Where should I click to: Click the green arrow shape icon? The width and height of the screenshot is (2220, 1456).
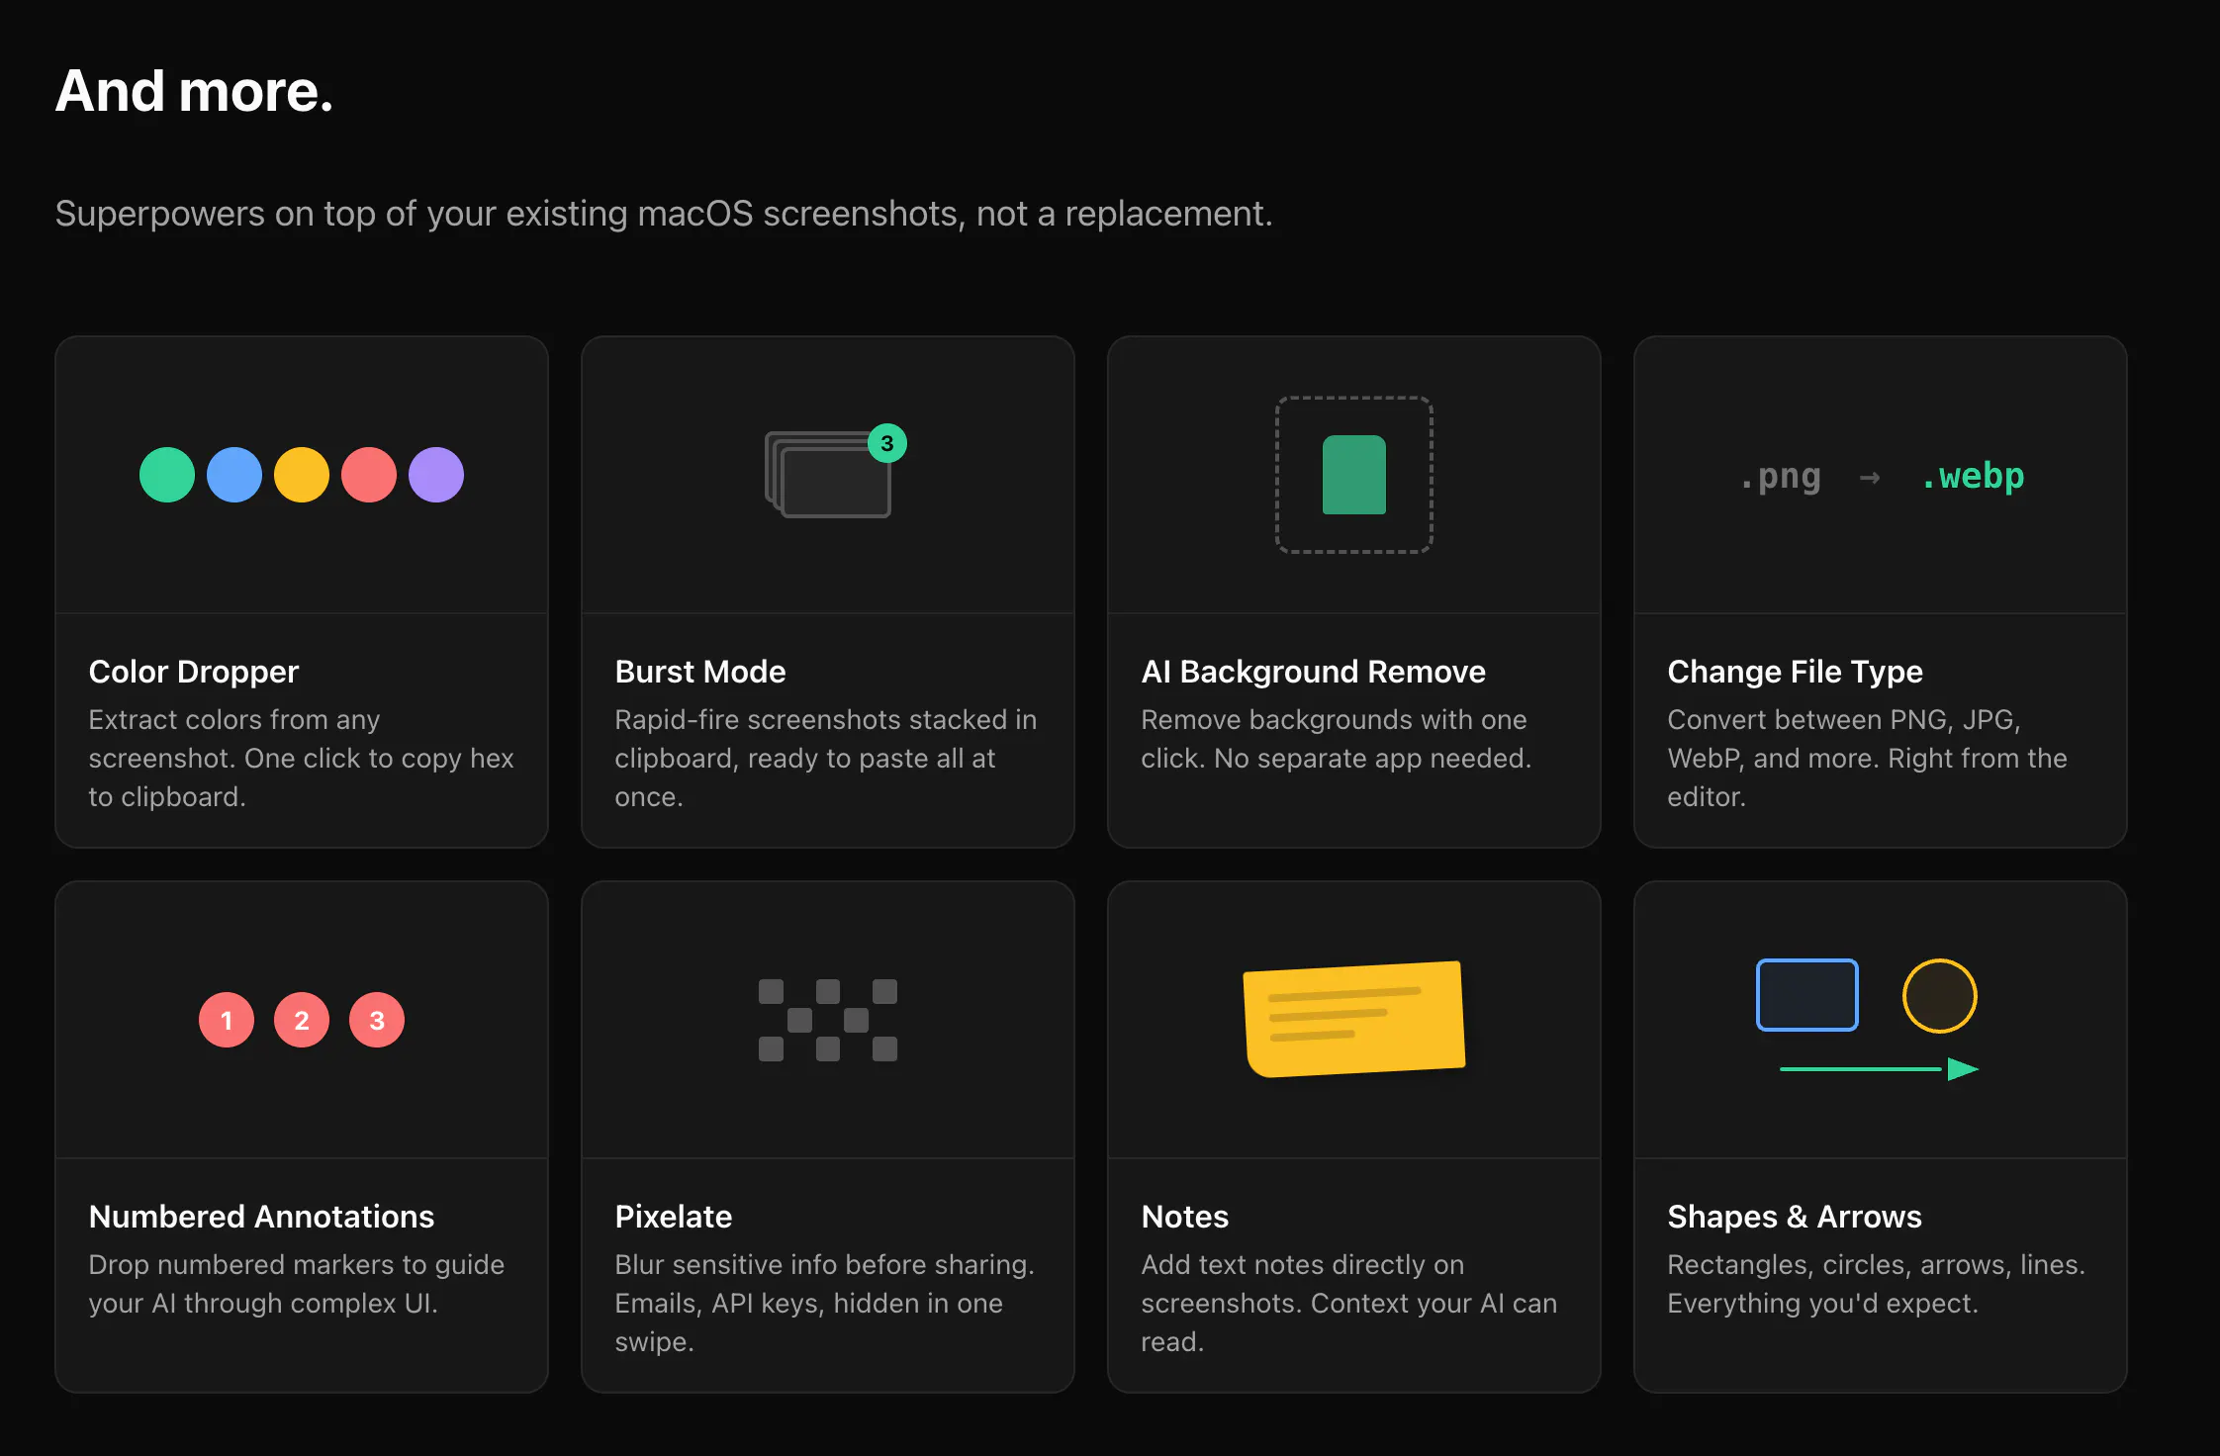pyautogui.click(x=1880, y=1069)
